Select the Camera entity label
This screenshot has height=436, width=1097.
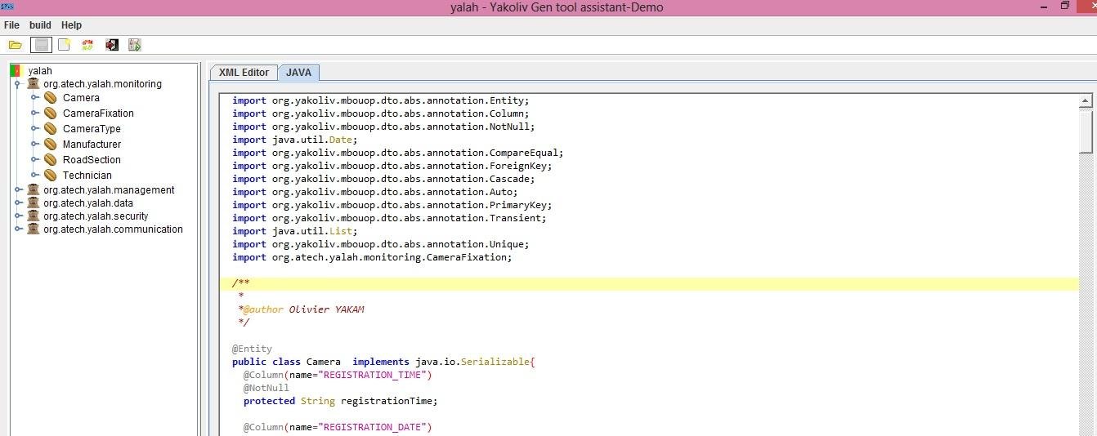pyautogui.click(x=81, y=98)
